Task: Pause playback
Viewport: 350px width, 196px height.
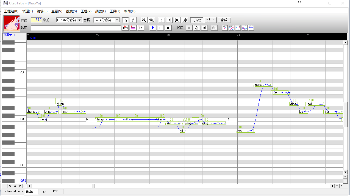Action: pyautogui.click(x=161, y=28)
